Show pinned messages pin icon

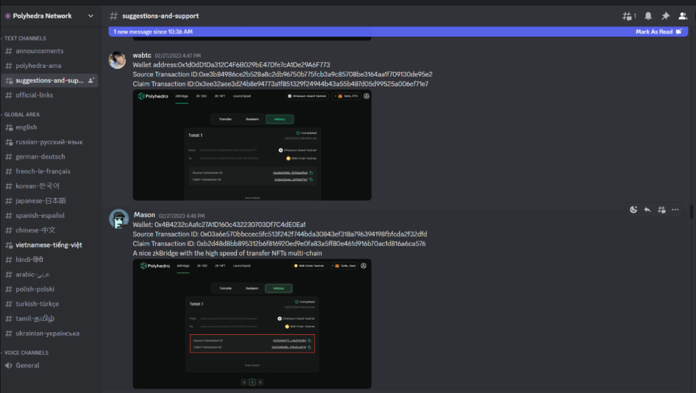coord(666,16)
